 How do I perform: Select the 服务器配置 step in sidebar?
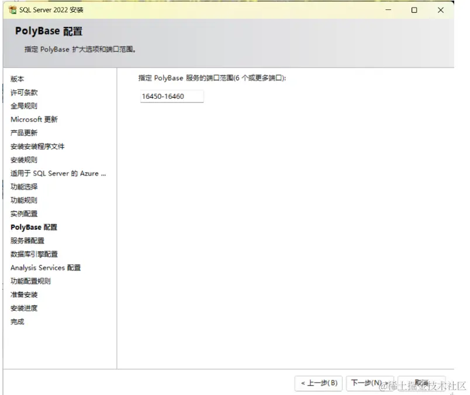coord(27,241)
